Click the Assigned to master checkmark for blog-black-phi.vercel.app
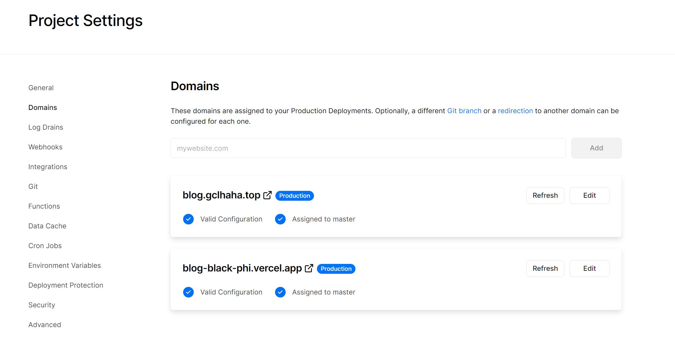The image size is (675, 359). click(280, 292)
